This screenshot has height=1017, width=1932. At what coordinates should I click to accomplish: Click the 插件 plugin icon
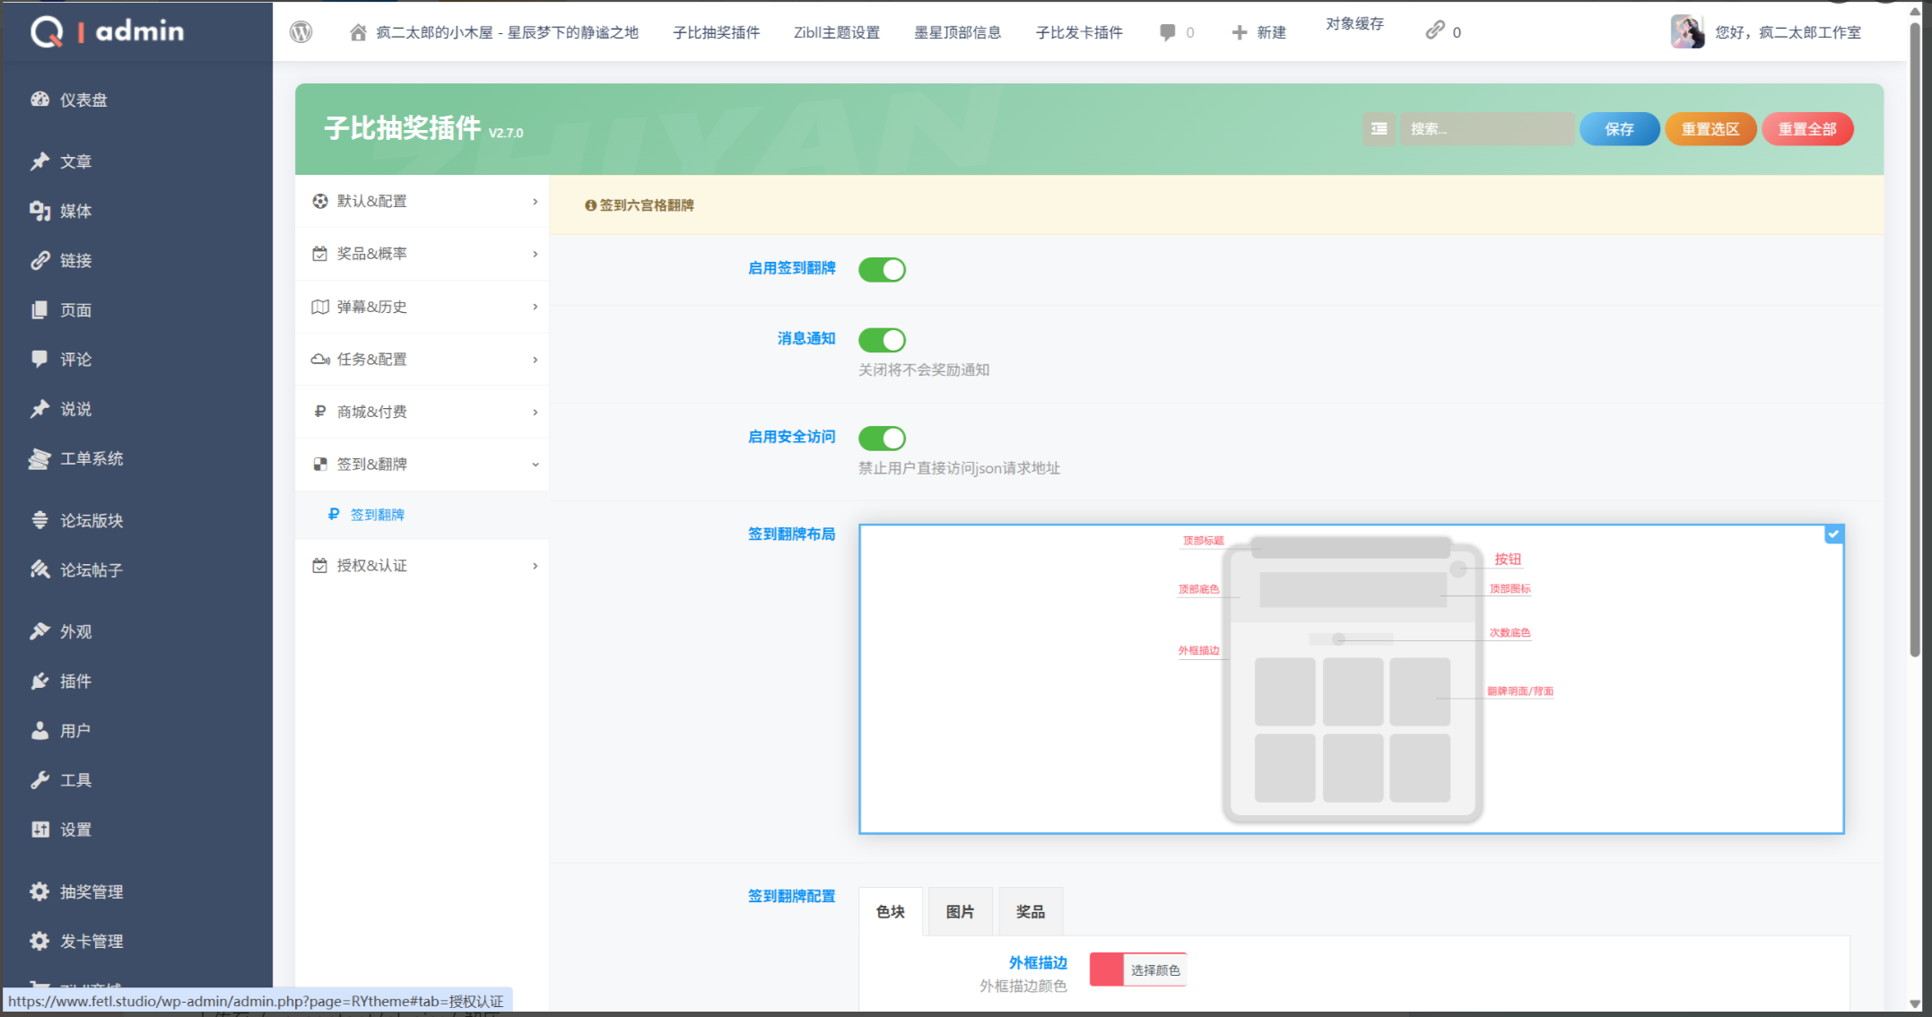pyautogui.click(x=40, y=681)
